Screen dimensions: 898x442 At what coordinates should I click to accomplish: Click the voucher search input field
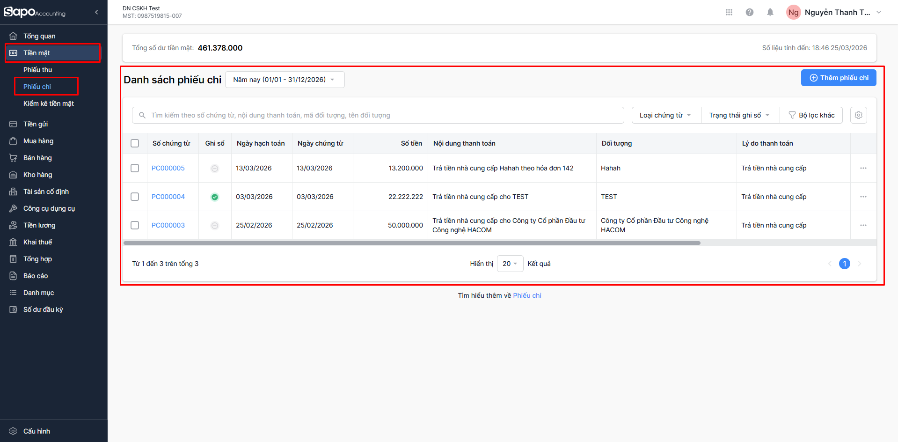click(378, 115)
